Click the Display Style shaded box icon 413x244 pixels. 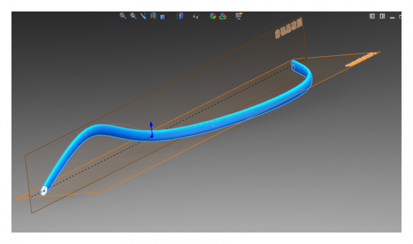pos(180,16)
